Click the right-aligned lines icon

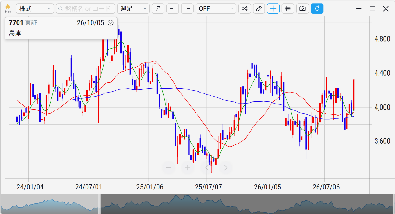(x=187, y=8)
